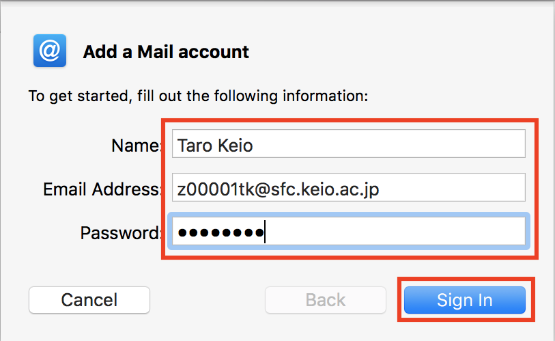The width and height of the screenshot is (555, 341).
Task: Click the Name field label
Action: click(x=136, y=145)
